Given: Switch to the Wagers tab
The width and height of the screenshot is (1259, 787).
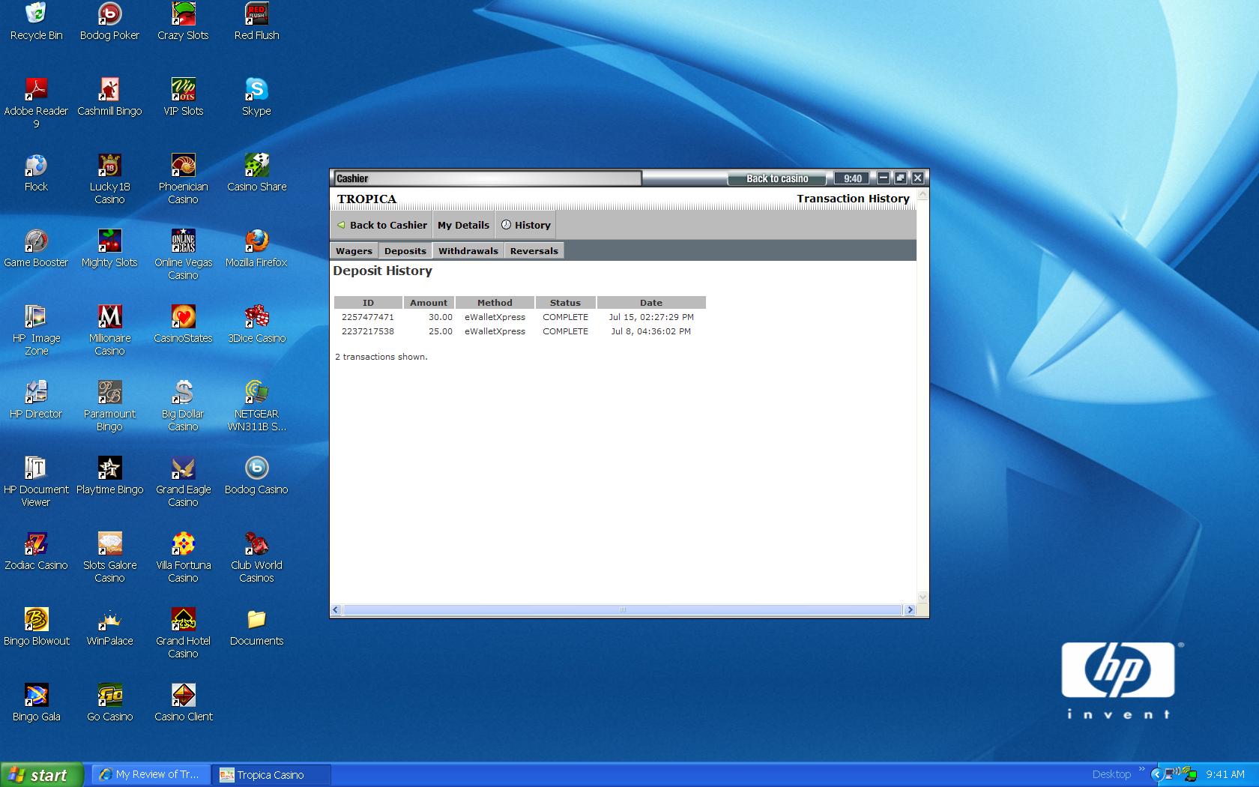Looking at the screenshot, I should pos(354,251).
